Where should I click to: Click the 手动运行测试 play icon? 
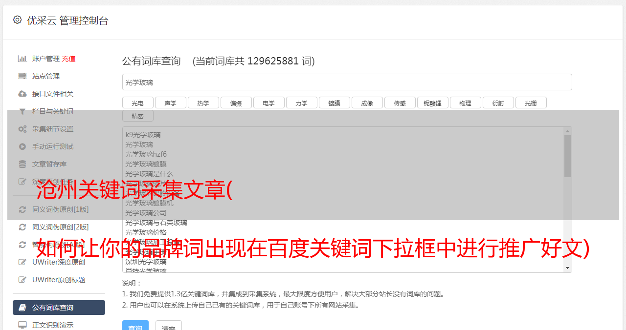pyautogui.click(x=22, y=146)
